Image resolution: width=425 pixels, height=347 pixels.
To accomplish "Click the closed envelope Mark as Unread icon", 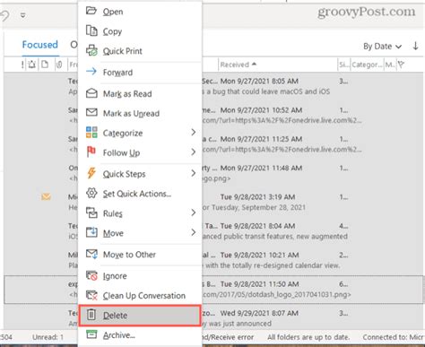I will tap(91, 112).
